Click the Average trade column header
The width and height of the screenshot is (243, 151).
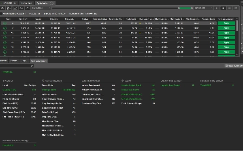tap(208, 19)
